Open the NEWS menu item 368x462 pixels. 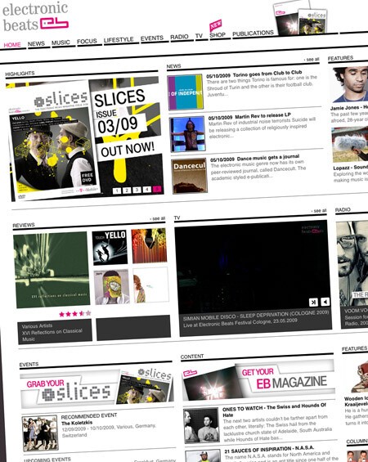(36, 44)
